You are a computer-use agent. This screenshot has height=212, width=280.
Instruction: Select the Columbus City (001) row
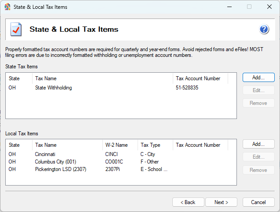[55, 162]
